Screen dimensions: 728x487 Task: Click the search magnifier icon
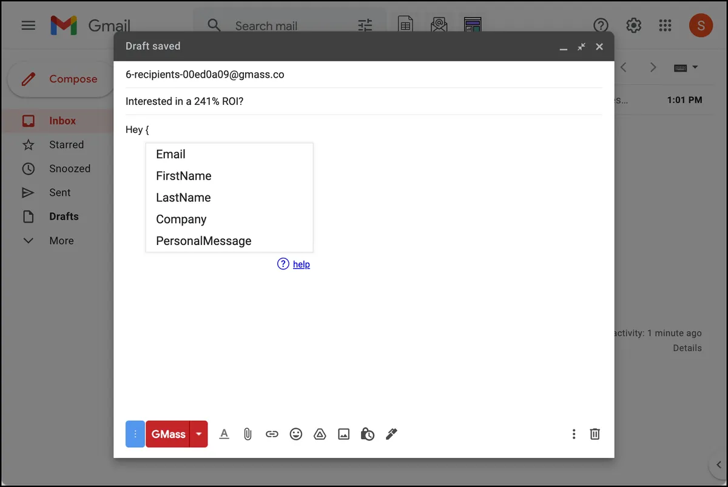click(214, 25)
